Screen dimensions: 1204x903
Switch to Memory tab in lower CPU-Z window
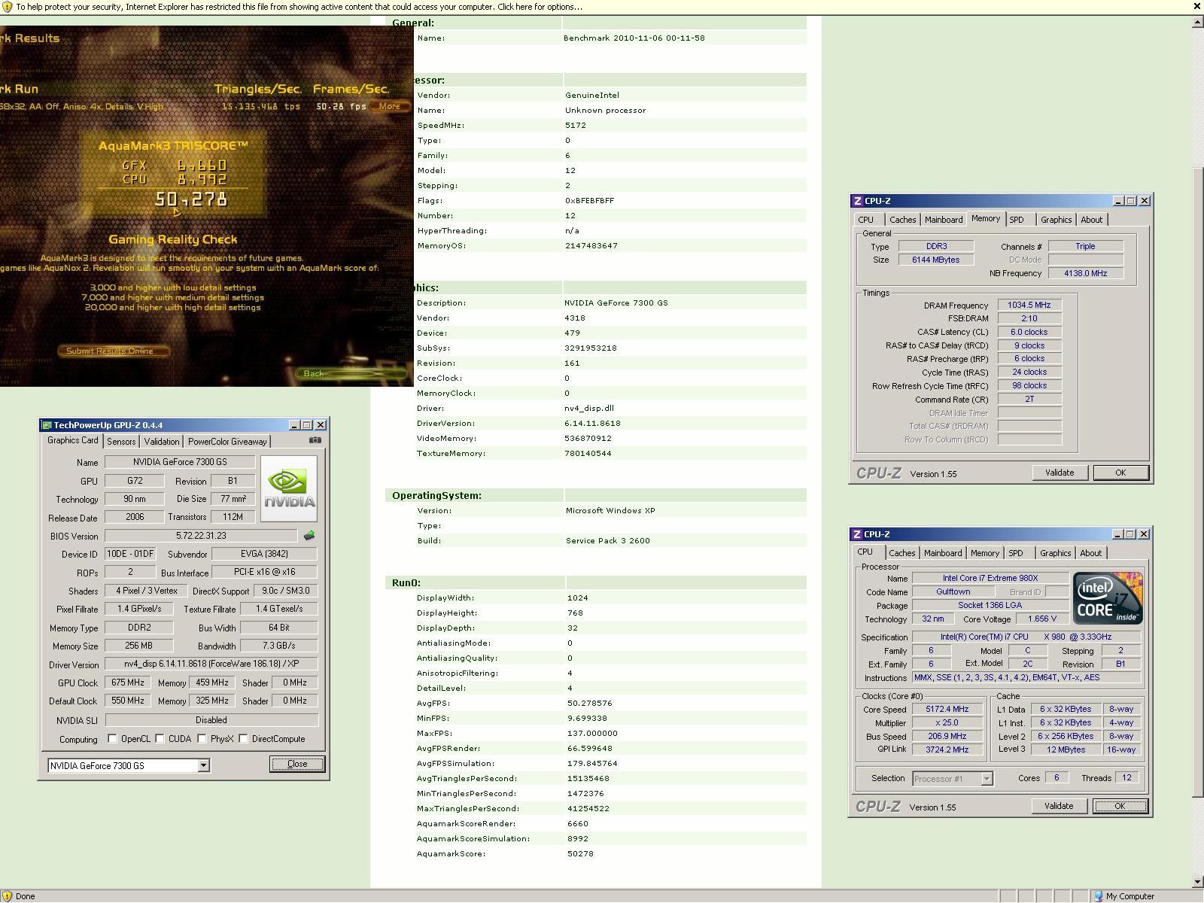coord(984,553)
